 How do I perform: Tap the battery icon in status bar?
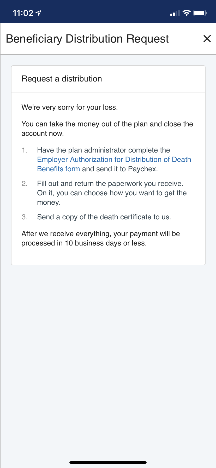pyautogui.click(x=200, y=13)
